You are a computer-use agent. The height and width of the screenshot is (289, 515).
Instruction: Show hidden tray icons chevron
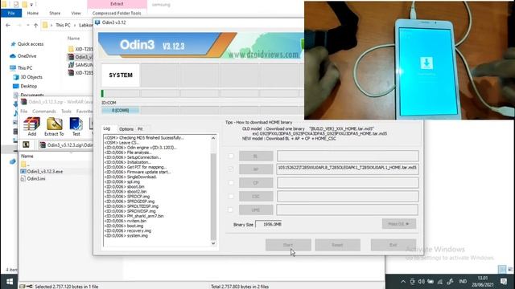(403, 282)
